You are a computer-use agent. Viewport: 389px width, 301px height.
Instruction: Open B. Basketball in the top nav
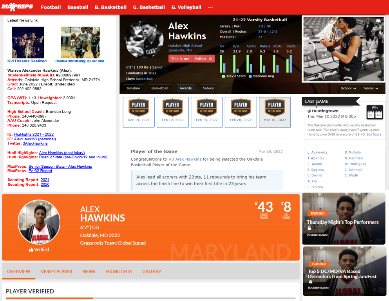click(110, 7)
